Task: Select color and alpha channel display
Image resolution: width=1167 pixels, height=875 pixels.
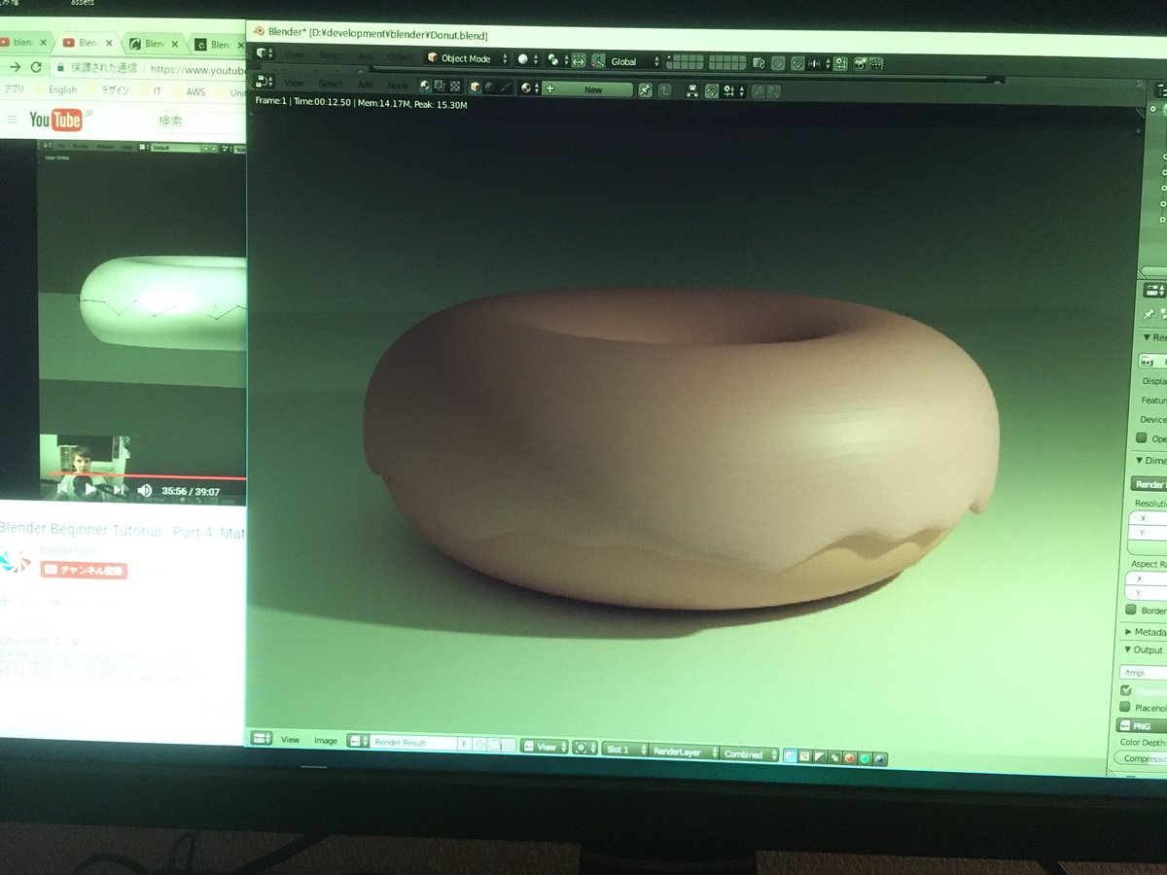Action: click(790, 755)
